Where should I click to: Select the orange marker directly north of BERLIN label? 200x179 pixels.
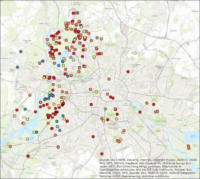tap(109, 79)
